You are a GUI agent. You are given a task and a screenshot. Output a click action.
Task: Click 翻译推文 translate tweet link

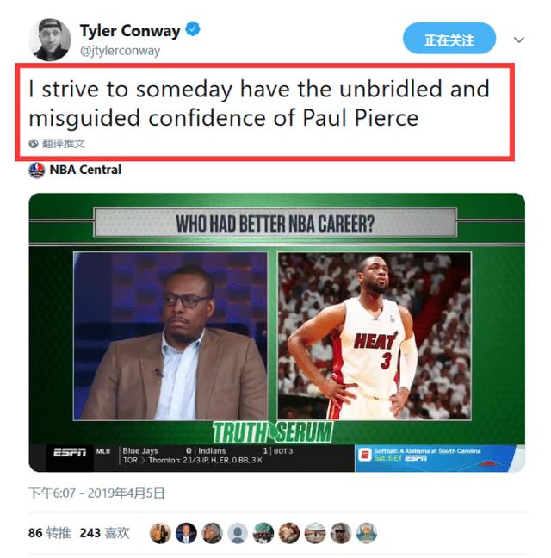(64, 144)
